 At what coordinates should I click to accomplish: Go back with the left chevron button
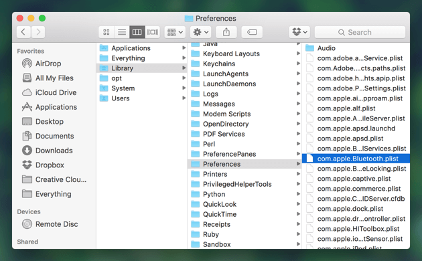tap(23, 32)
